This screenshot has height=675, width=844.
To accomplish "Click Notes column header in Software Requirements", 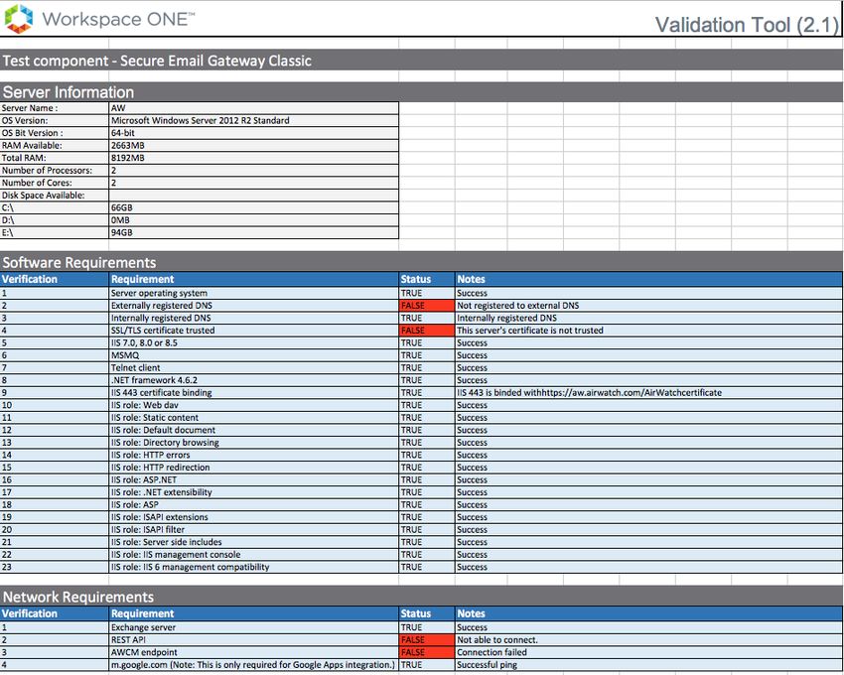I will click(x=648, y=279).
